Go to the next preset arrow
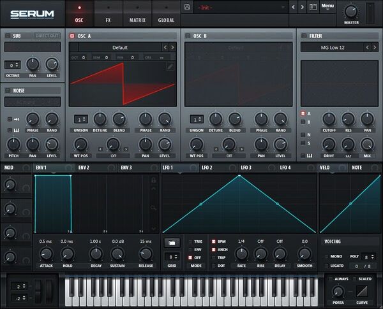The width and height of the screenshot is (383, 309). coord(303,7)
